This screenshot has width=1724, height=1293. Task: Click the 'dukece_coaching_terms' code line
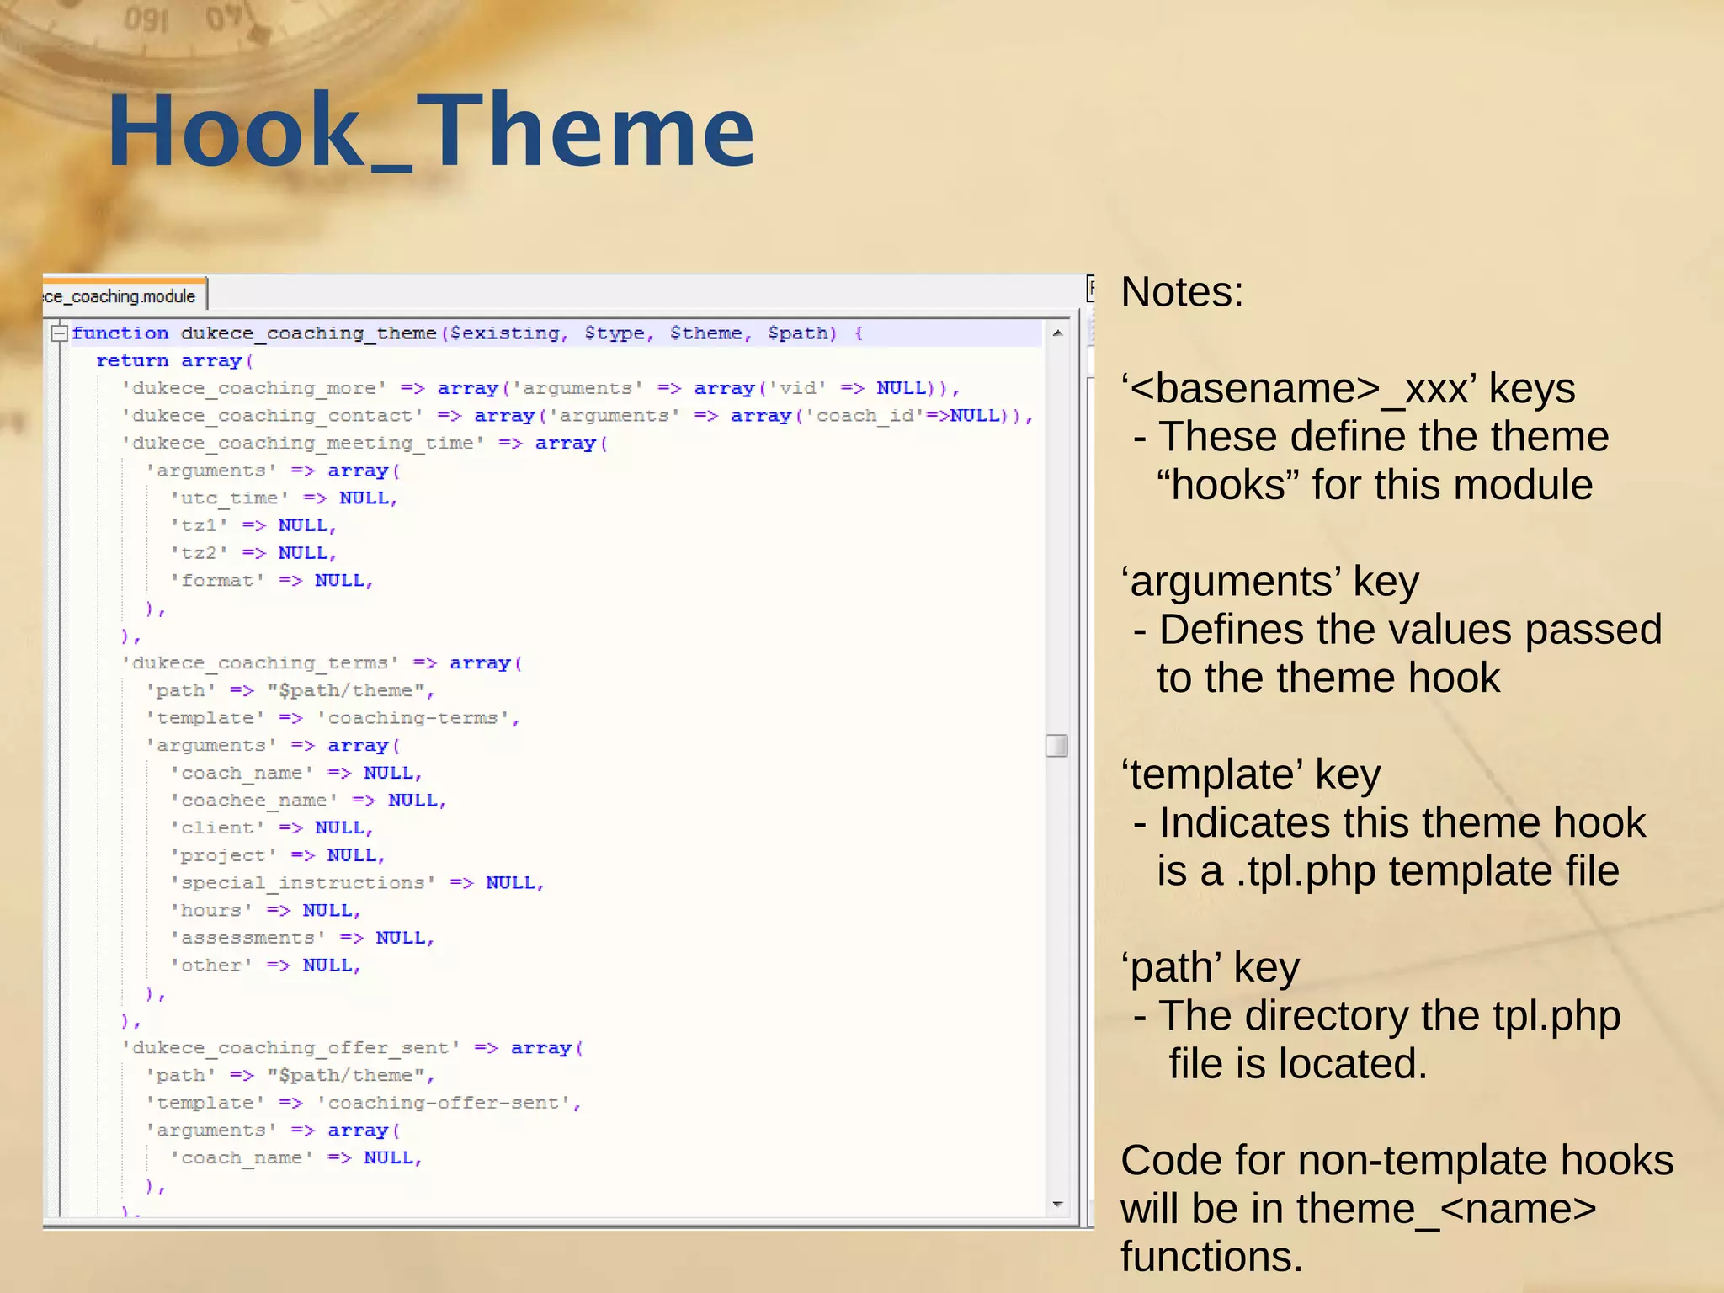(x=322, y=663)
